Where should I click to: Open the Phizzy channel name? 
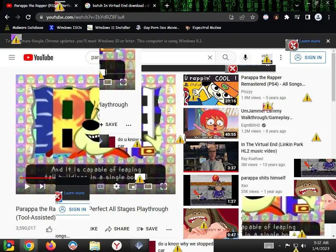click(247, 92)
